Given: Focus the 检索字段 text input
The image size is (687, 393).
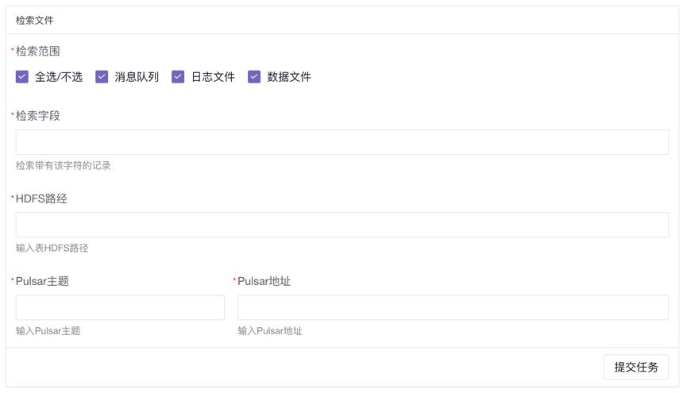Looking at the screenshot, I should coord(342,142).
